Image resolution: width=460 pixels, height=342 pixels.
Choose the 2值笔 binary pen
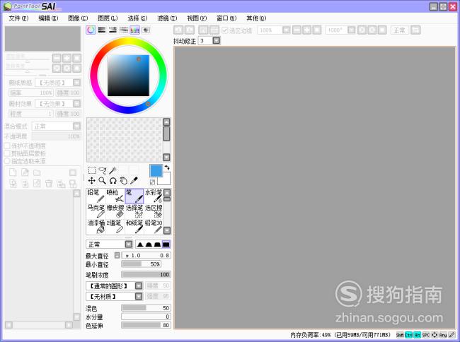(115, 227)
